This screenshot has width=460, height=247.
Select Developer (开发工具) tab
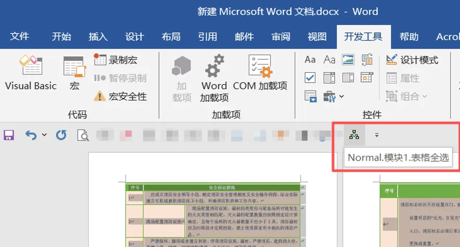[x=364, y=36]
